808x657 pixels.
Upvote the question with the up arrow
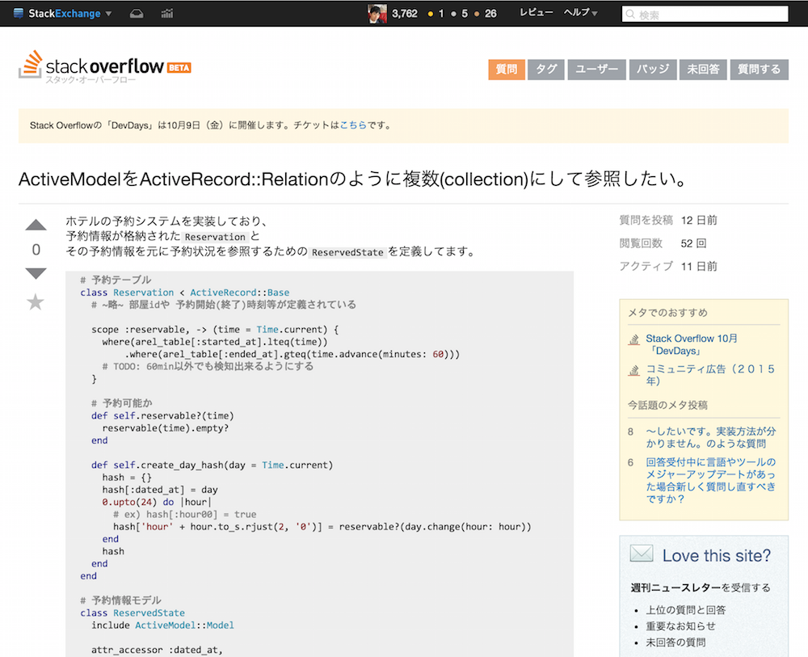36,225
